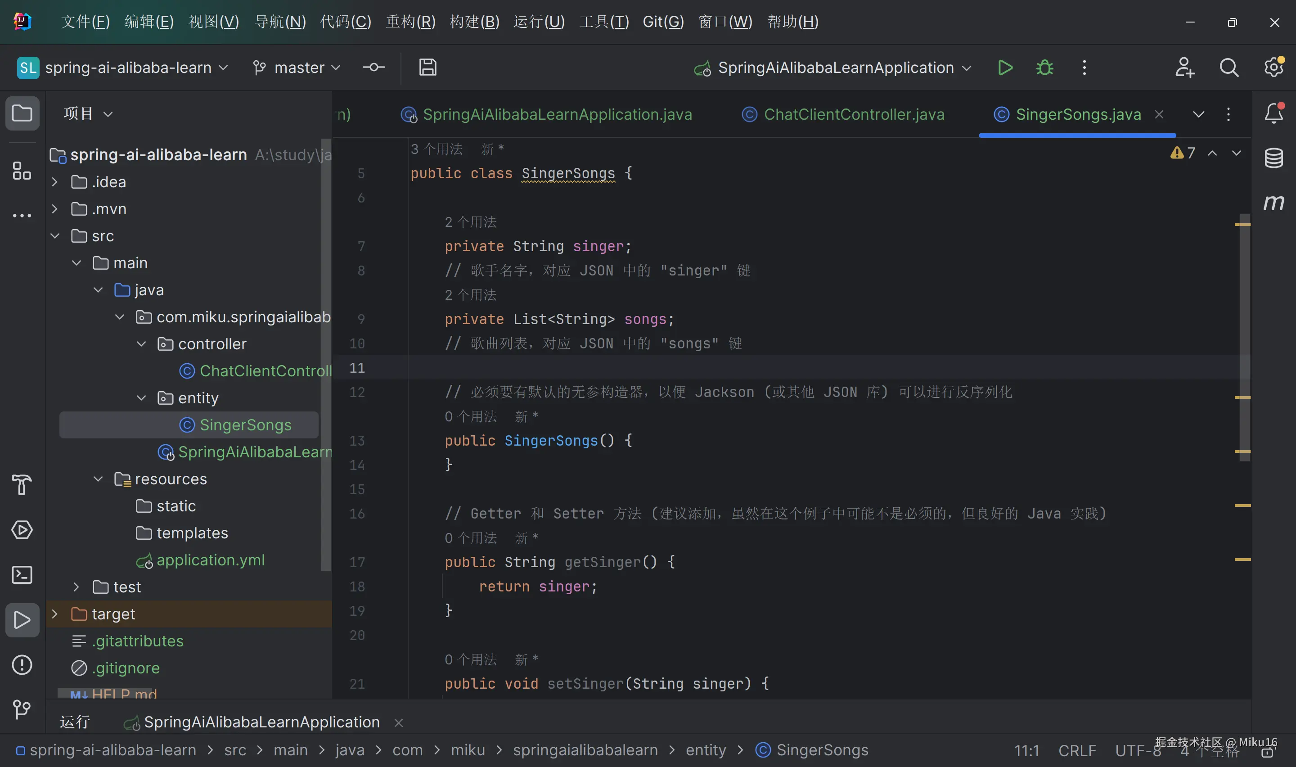Viewport: 1296px width, 767px height.
Task: Toggle the Run tool window sidebar button
Action: [22, 620]
